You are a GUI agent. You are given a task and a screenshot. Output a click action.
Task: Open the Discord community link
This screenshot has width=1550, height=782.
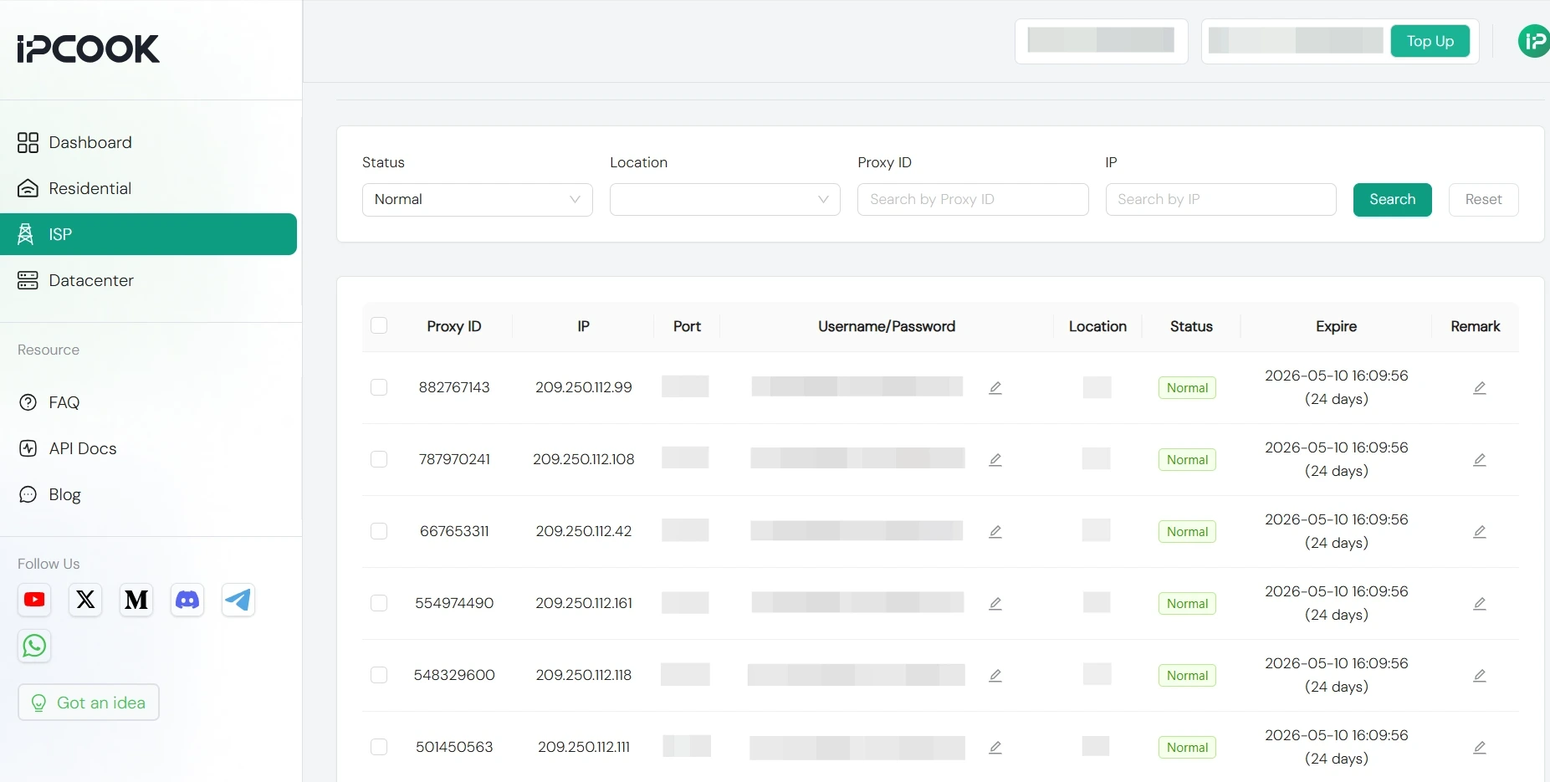187,600
